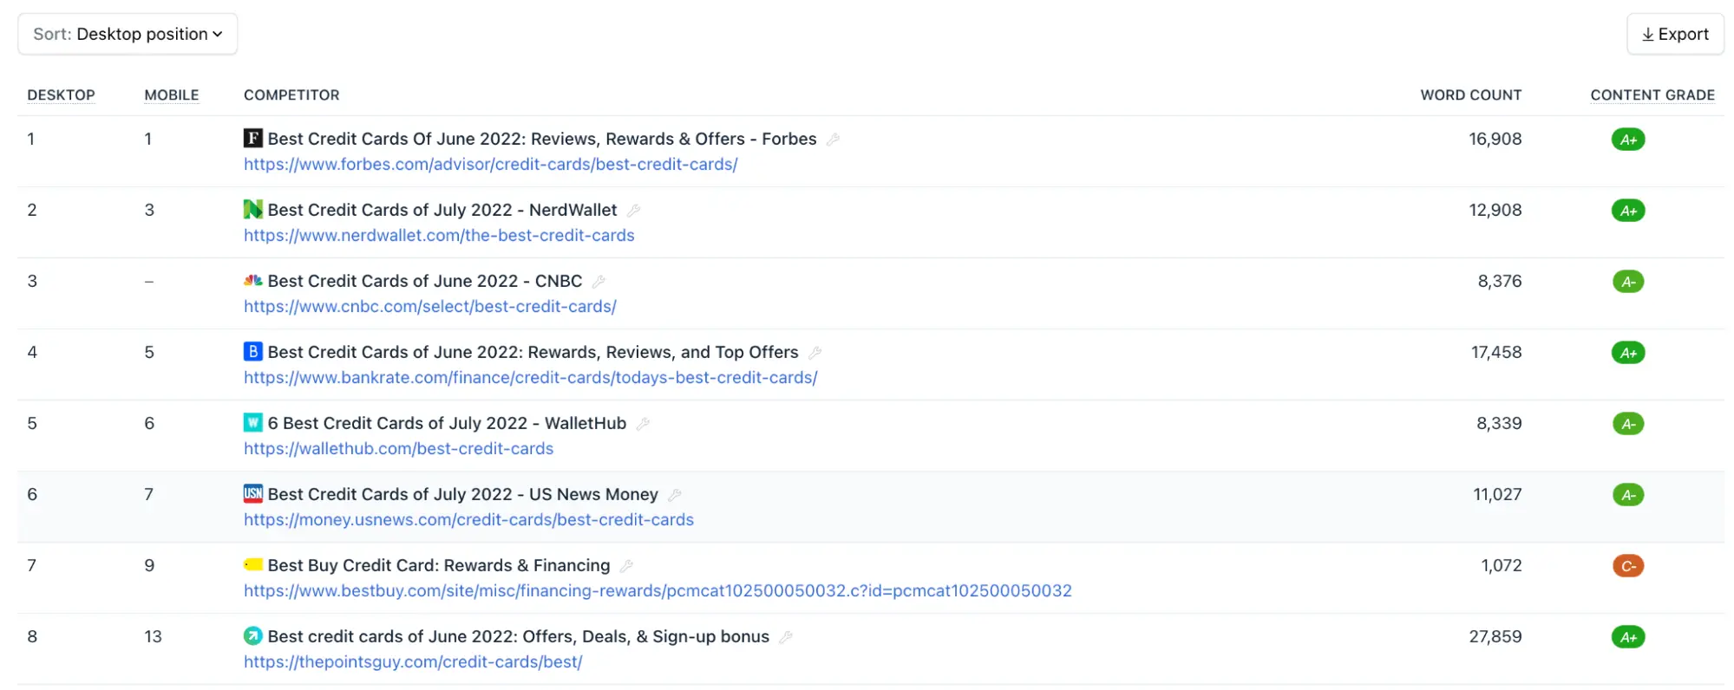This screenshot has height=690, width=1734.
Task: Open the forbes.com best-credit-cards link
Action: [x=490, y=164]
